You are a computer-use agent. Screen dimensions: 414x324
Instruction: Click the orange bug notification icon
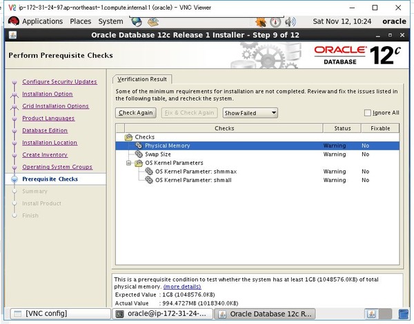click(261, 22)
